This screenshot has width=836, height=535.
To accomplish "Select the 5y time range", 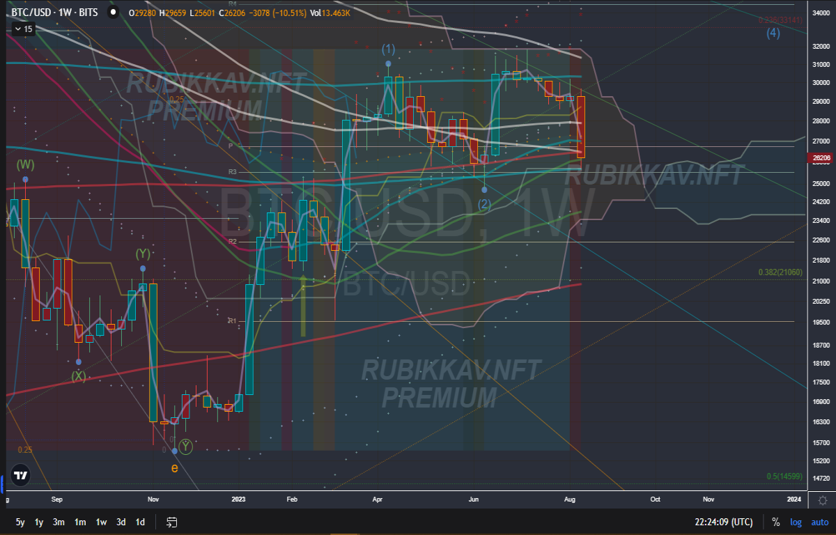I will 20,522.
